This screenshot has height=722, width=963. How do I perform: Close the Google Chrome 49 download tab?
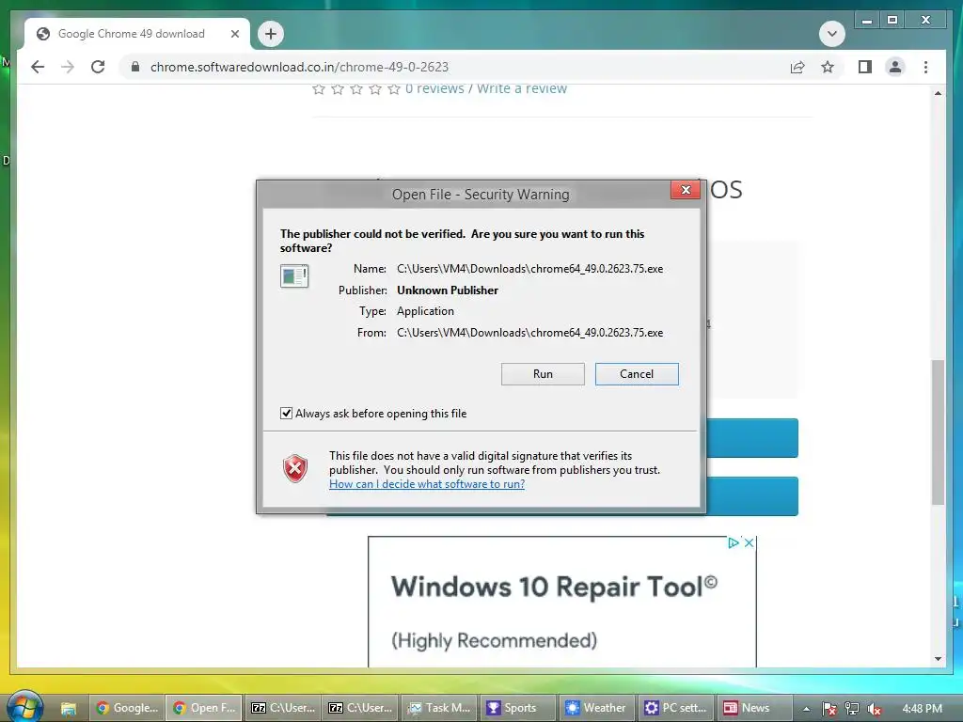pyautogui.click(x=234, y=34)
